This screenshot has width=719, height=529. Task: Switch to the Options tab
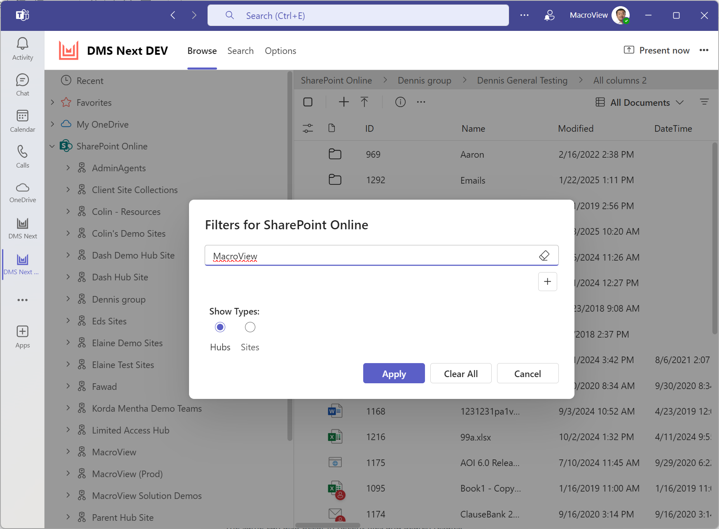point(280,51)
